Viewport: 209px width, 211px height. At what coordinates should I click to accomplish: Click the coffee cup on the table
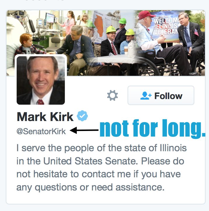[126, 50]
